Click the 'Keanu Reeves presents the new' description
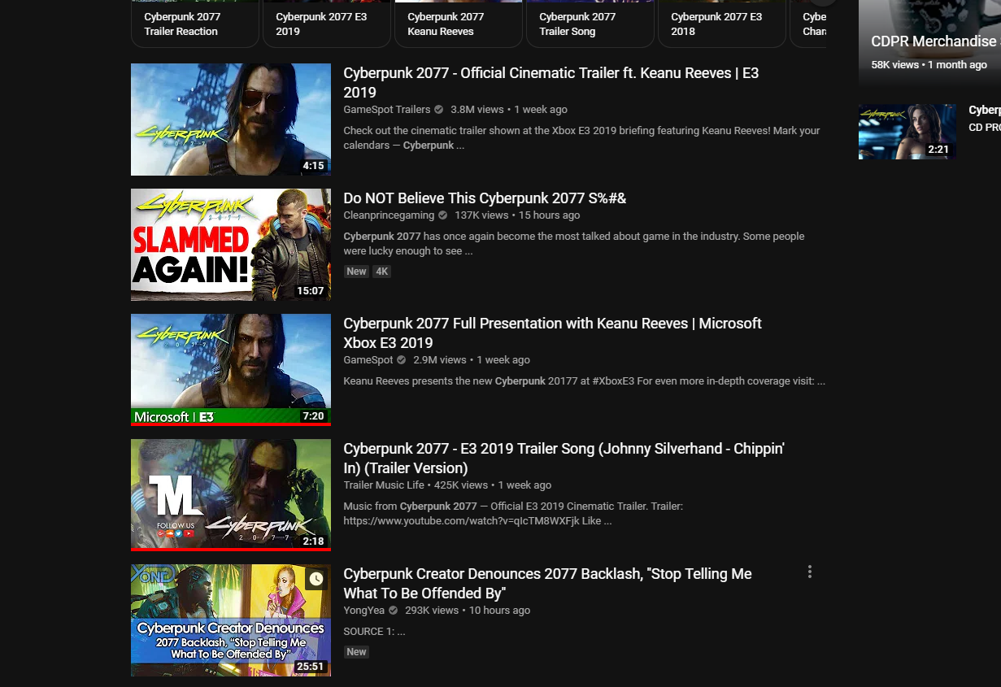Image resolution: width=1001 pixels, height=687 pixels. (x=584, y=381)
